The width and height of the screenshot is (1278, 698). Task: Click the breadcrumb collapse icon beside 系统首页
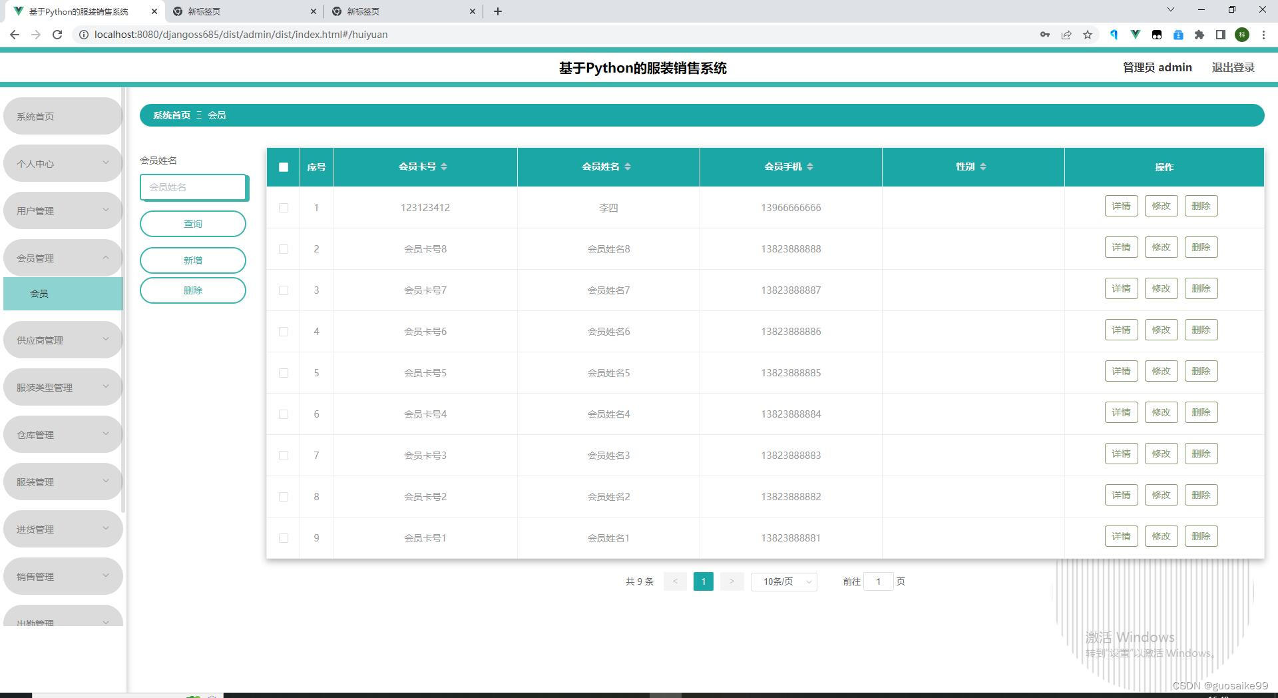[x=199, y=115]
